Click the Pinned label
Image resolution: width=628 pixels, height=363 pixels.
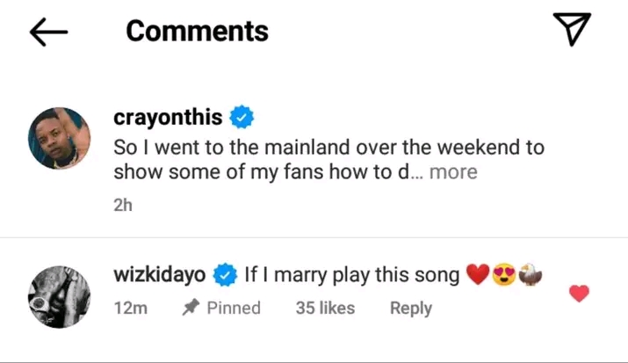coord(234,308)
